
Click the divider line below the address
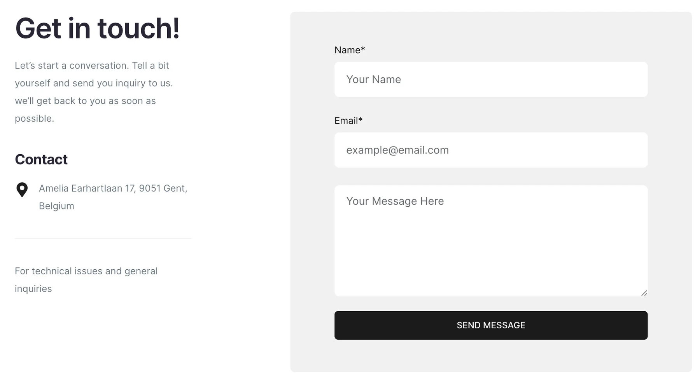click(103, 238)
